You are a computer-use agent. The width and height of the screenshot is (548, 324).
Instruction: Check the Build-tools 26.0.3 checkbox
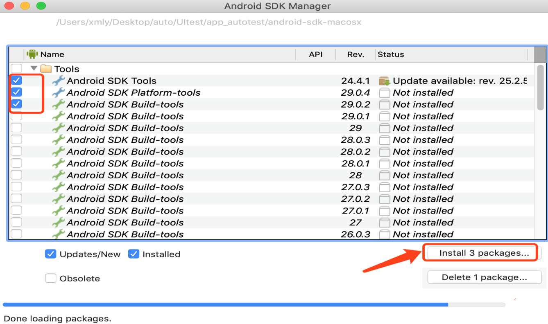(x=16, y=234)
